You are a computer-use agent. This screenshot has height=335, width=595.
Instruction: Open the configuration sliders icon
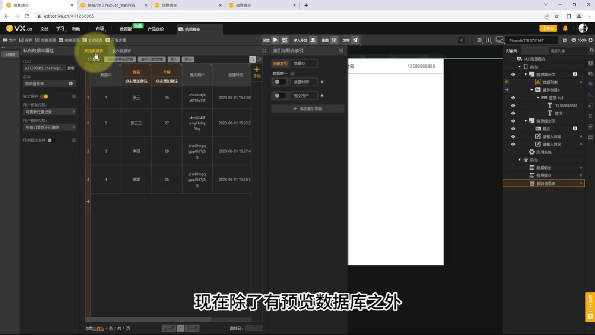click(x=334, y=40)
